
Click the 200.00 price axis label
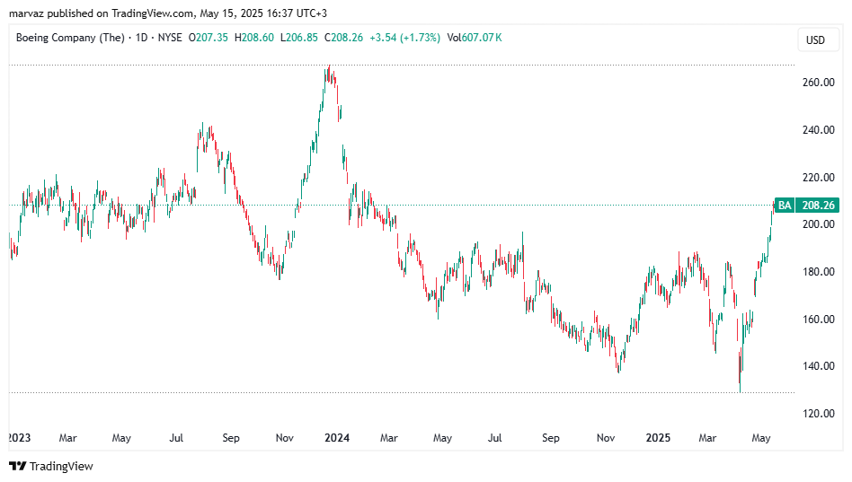(x=819, y=224)
